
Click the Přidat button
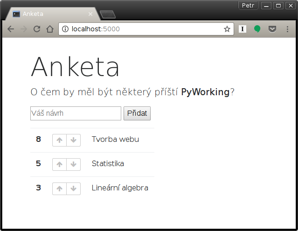click(x=137, y=113)
